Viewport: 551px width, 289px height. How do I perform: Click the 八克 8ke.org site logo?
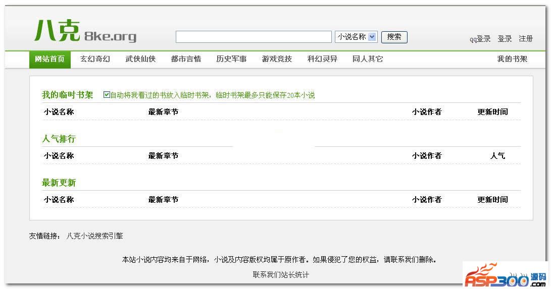point(85,31)
